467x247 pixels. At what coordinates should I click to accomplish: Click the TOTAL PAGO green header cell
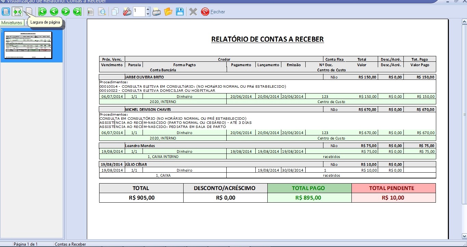coord(309,188)
